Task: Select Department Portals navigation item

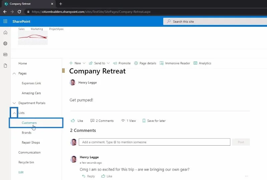Action: (32, 103)
